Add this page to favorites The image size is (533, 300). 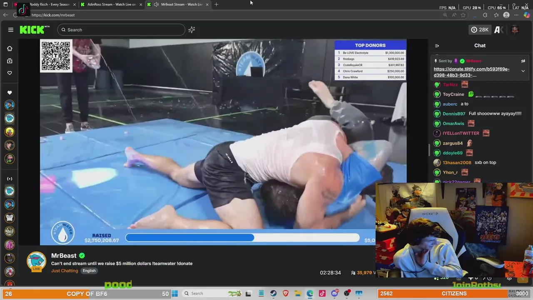tap(463, 15)
